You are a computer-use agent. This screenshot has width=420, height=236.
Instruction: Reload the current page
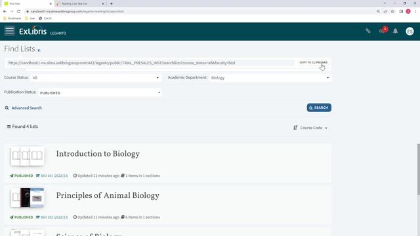tap(19, 12)
